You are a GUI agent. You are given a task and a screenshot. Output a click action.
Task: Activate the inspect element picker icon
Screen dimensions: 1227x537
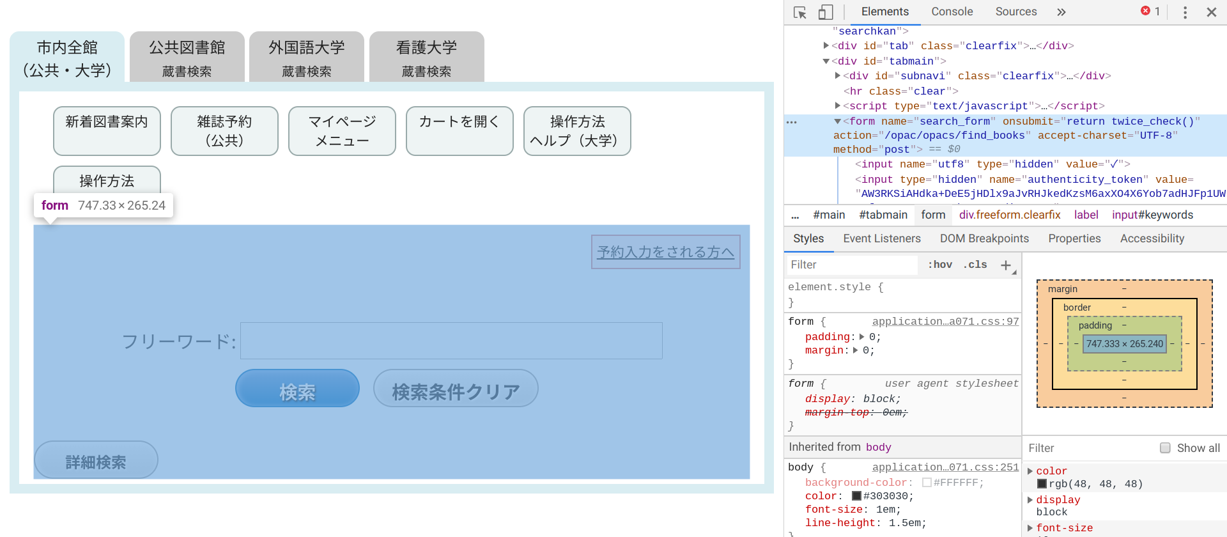799,12
